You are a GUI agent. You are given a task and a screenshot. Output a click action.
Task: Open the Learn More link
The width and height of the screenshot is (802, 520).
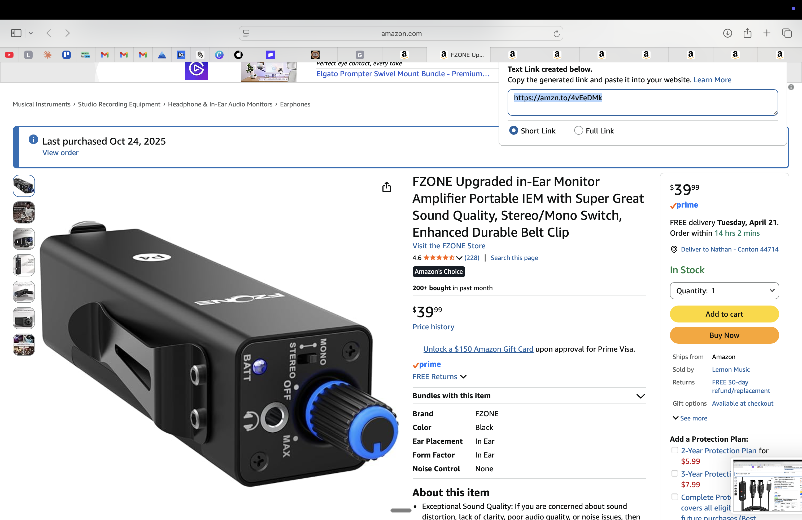[712, 80]
